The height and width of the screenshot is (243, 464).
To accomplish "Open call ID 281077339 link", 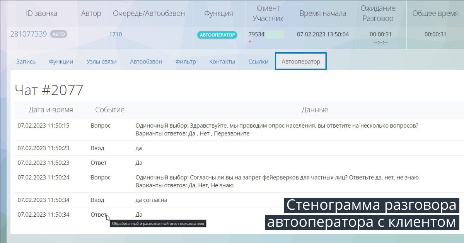I will 28,34.
